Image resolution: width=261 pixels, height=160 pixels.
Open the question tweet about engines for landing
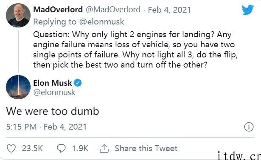pyautogui.click(x=135, y=50)
